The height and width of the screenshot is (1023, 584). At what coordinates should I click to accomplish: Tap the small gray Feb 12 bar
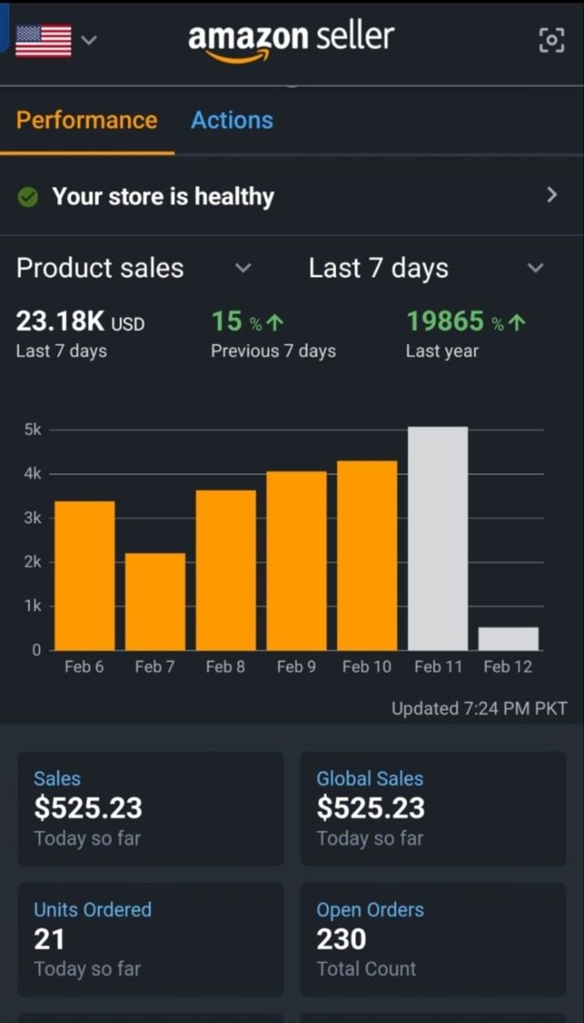508,638
